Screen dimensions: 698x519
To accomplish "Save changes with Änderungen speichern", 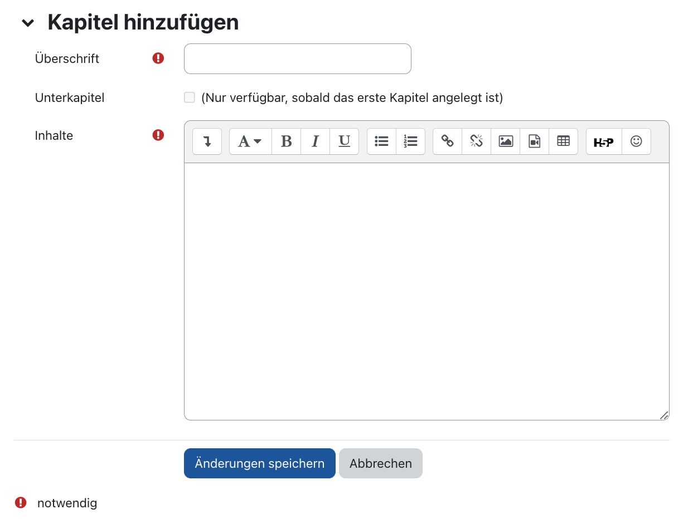I will pos(259,463).
